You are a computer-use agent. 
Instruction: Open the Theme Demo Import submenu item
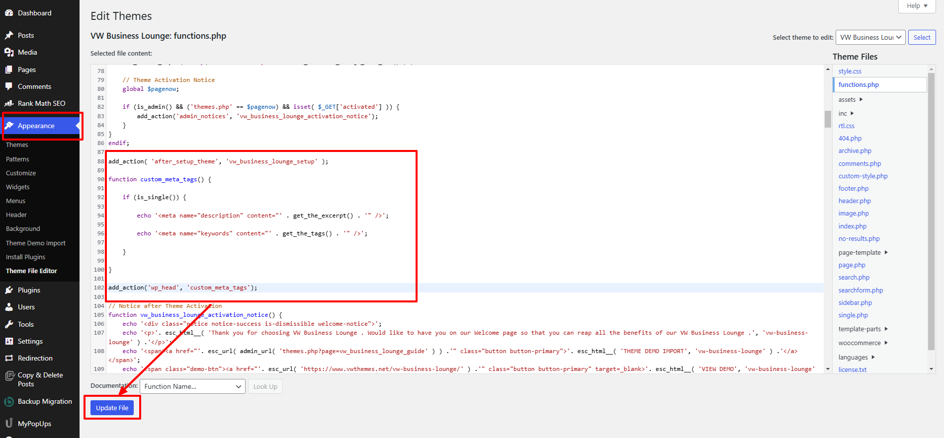(36, 243)
